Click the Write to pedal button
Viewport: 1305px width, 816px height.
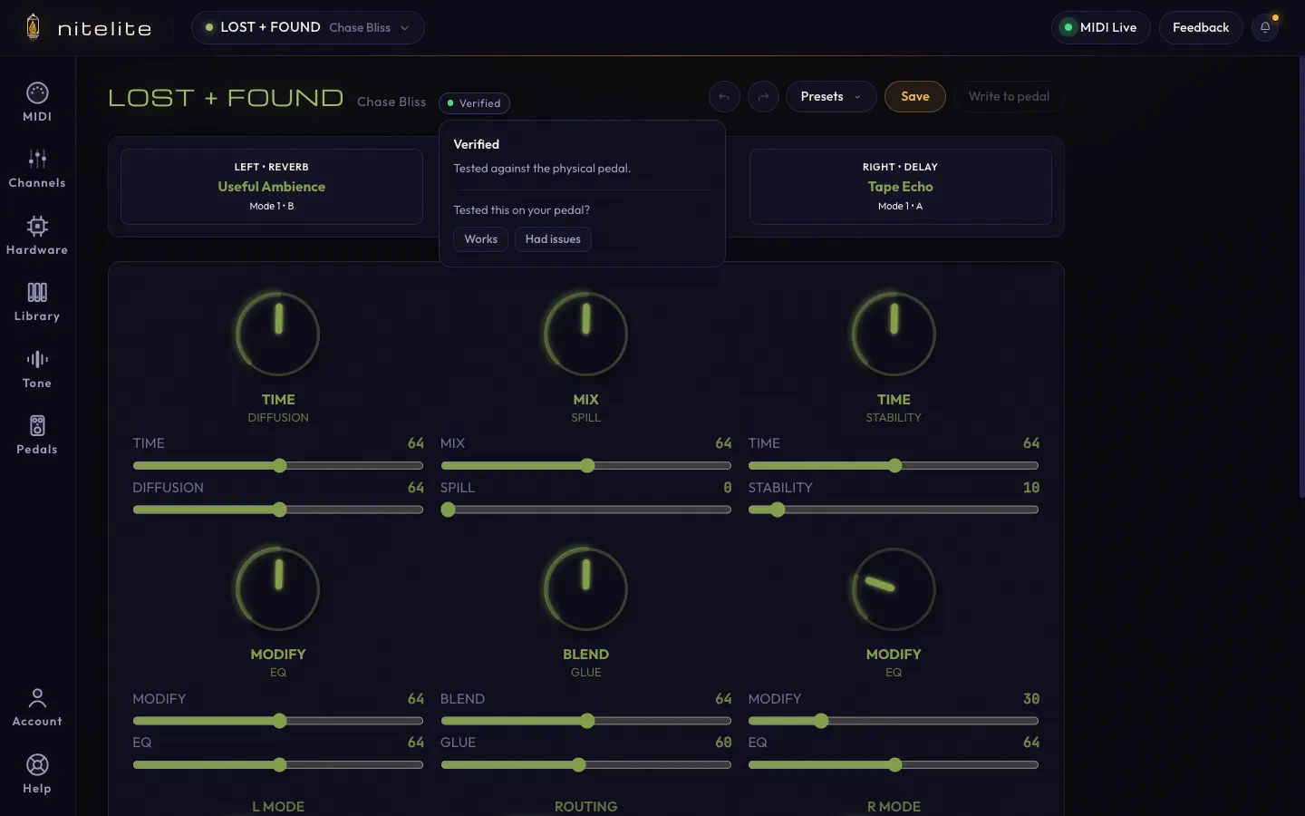[x=1009, y=97]
